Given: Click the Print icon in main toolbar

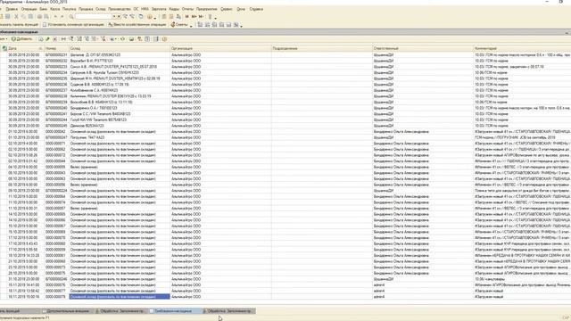Looking at the screenshot, I should point(39,16).
